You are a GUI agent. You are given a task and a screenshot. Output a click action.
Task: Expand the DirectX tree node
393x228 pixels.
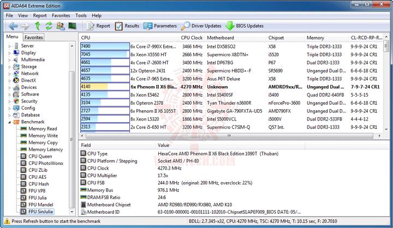click(x=9, y=81)
